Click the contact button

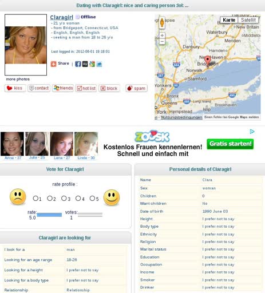tap(39, 88)
